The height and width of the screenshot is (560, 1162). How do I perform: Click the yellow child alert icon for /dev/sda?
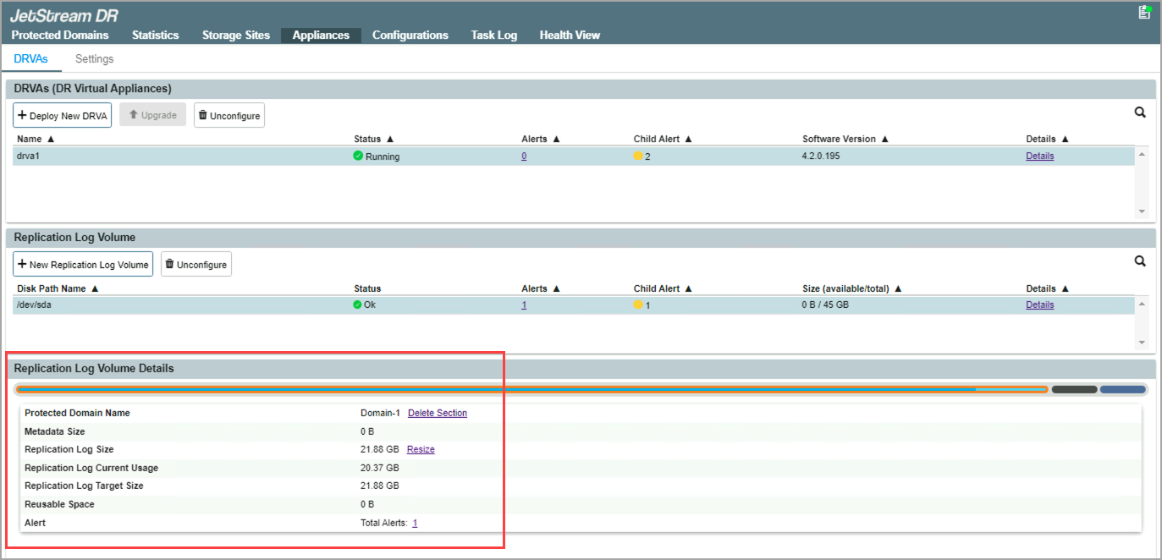[638, 305]
